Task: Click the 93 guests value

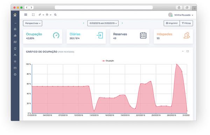Action: 158,38
